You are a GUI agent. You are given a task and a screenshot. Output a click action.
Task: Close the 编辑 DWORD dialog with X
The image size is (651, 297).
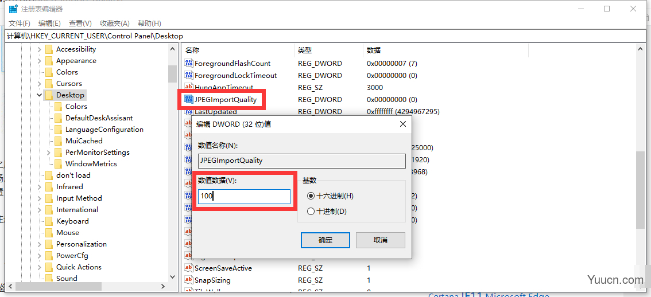click(402, 124)
